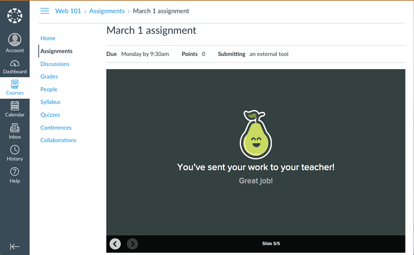
Task: Collapse the global navigation sidebar
Action: pos(15,247)
